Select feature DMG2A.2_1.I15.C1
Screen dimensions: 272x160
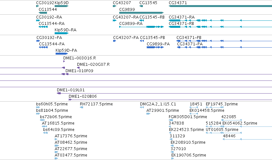coord(158,104)
